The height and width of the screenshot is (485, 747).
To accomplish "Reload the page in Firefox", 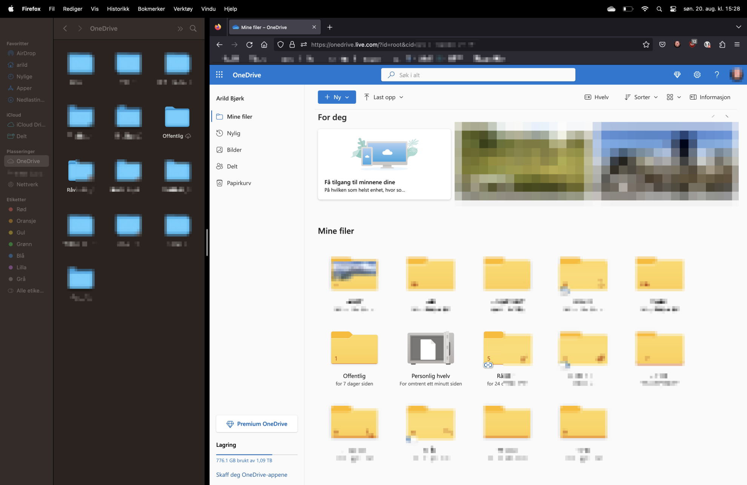I will [249, 45].
